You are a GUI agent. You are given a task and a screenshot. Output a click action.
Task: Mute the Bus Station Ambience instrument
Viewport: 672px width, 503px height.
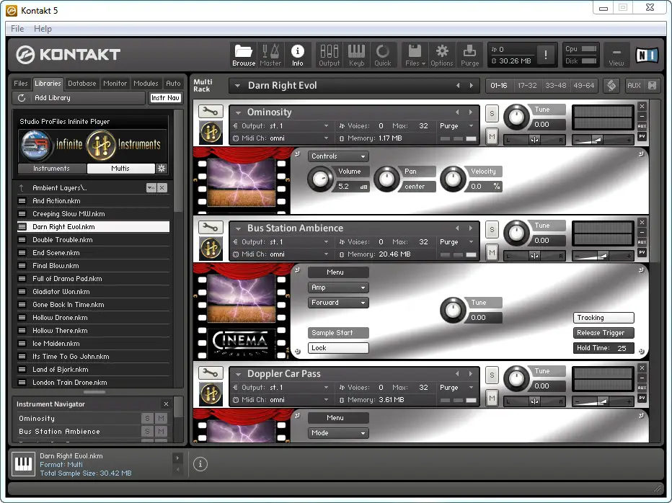tap(492, 253)
